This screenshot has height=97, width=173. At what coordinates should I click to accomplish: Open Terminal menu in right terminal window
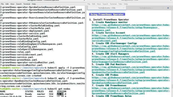(113, 4)
